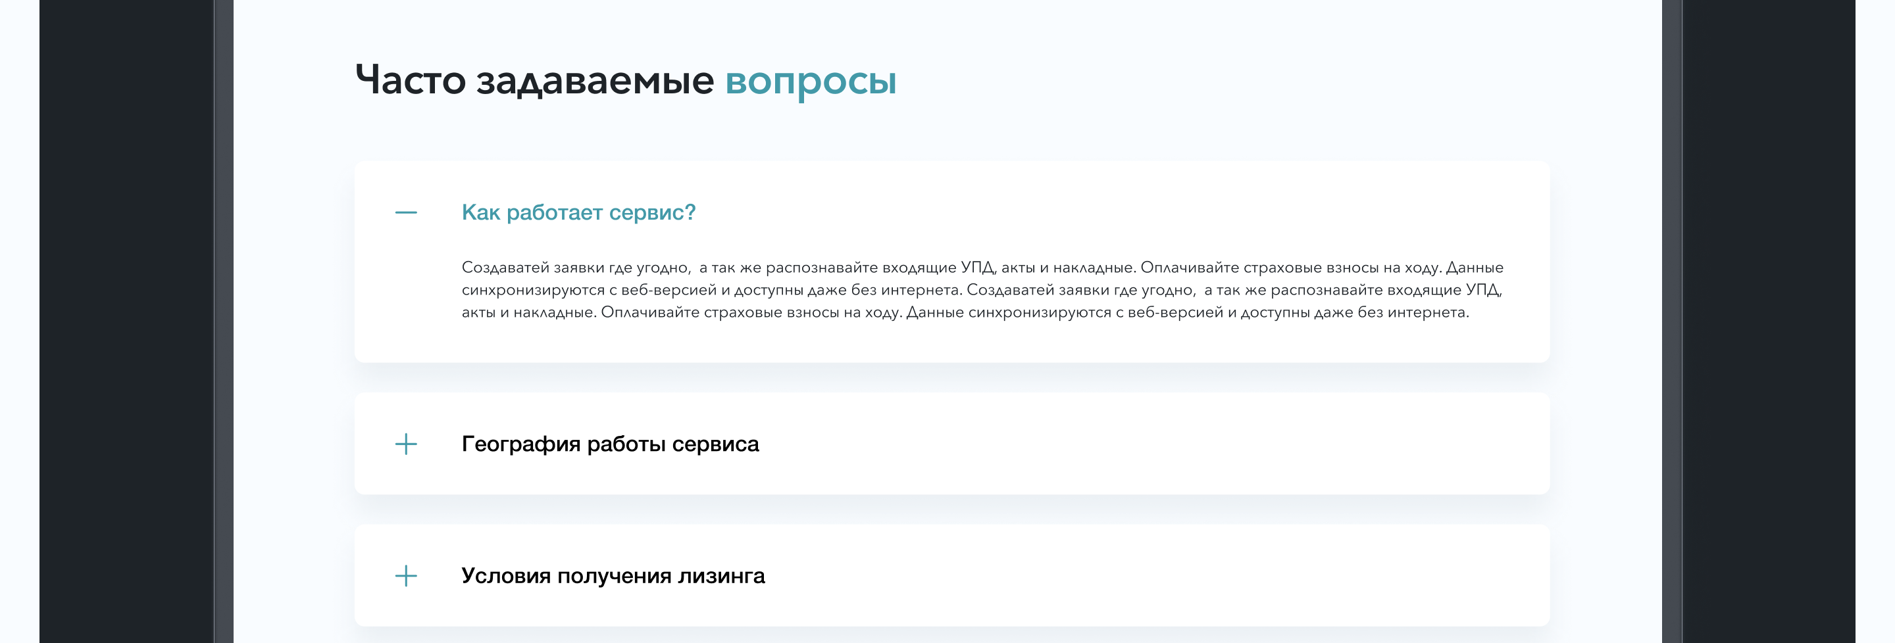Expand the "Условия получения лизинга" question
Screen dimensions: 1895x643
tap(613, 575)
